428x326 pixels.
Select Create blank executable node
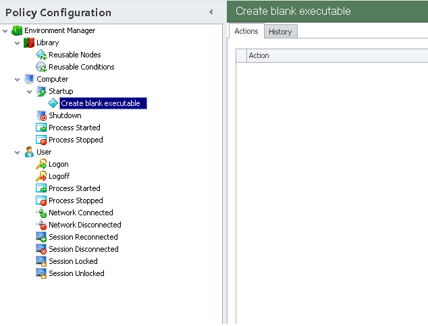[x=100, y=103]
